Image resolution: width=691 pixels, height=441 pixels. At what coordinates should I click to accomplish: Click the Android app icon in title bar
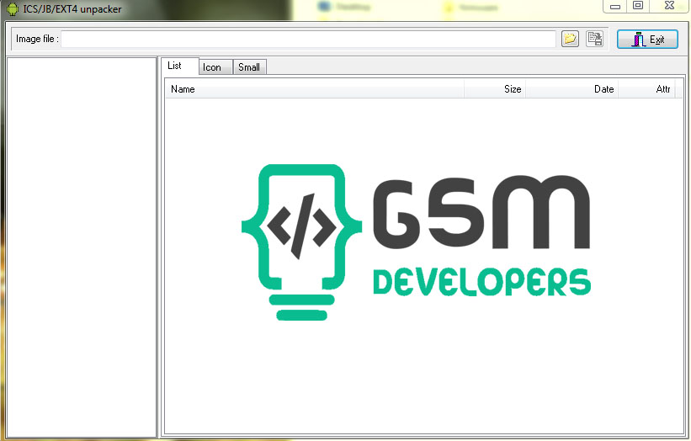[x=13, y=8]
